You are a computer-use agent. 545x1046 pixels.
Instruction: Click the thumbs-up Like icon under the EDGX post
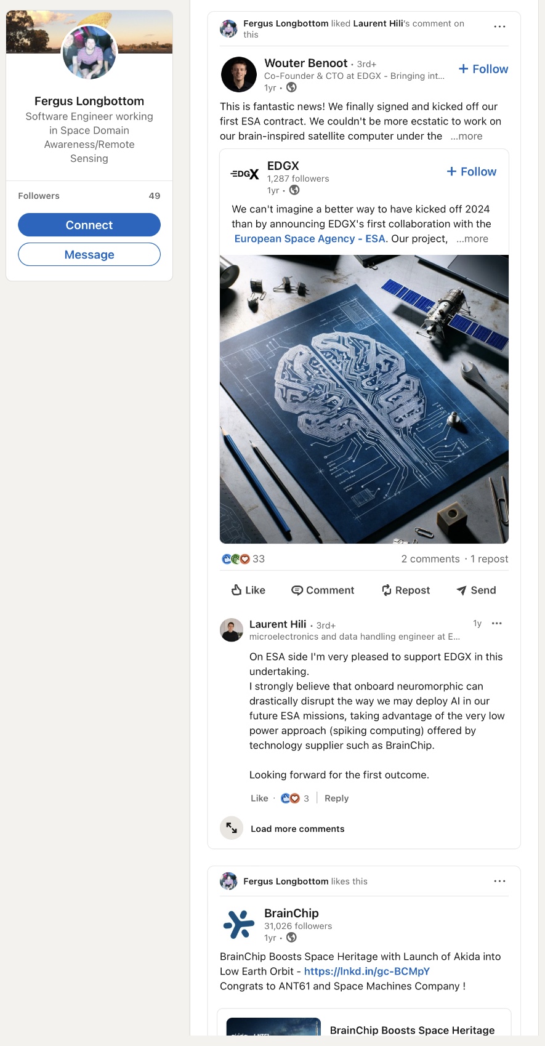236,590
